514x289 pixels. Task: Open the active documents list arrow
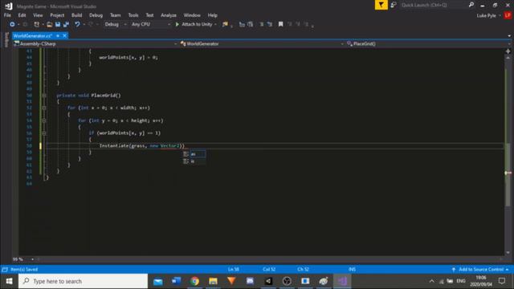(509, 35)
